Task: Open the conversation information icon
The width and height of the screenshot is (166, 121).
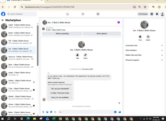Action: click(119, 22)
